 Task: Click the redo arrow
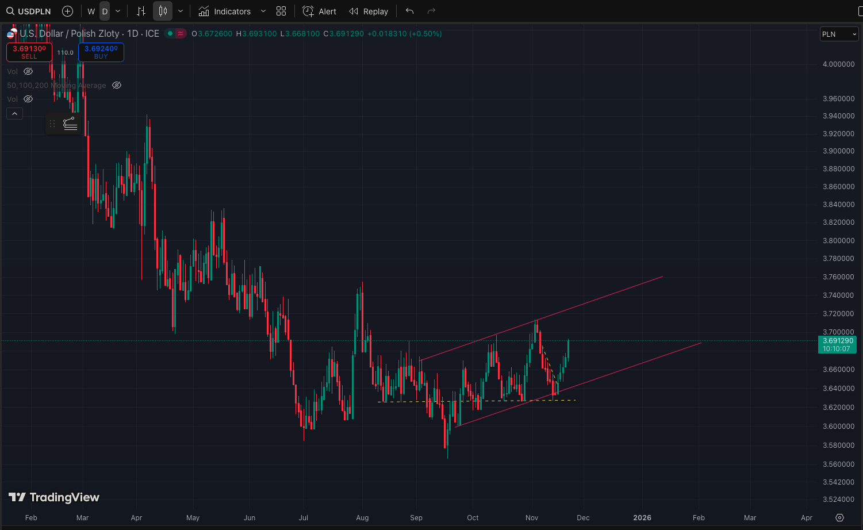point(431,11)
